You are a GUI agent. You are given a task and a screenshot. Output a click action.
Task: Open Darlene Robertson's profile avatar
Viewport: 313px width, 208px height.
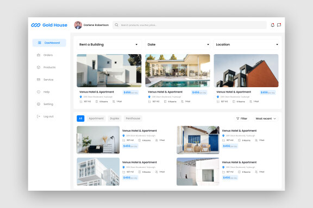78,25
